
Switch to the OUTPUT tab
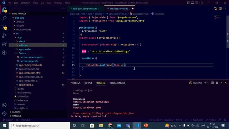[88, 83]
